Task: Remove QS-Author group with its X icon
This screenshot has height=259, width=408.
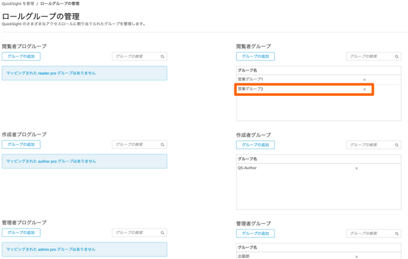Action: click(357, 168)
